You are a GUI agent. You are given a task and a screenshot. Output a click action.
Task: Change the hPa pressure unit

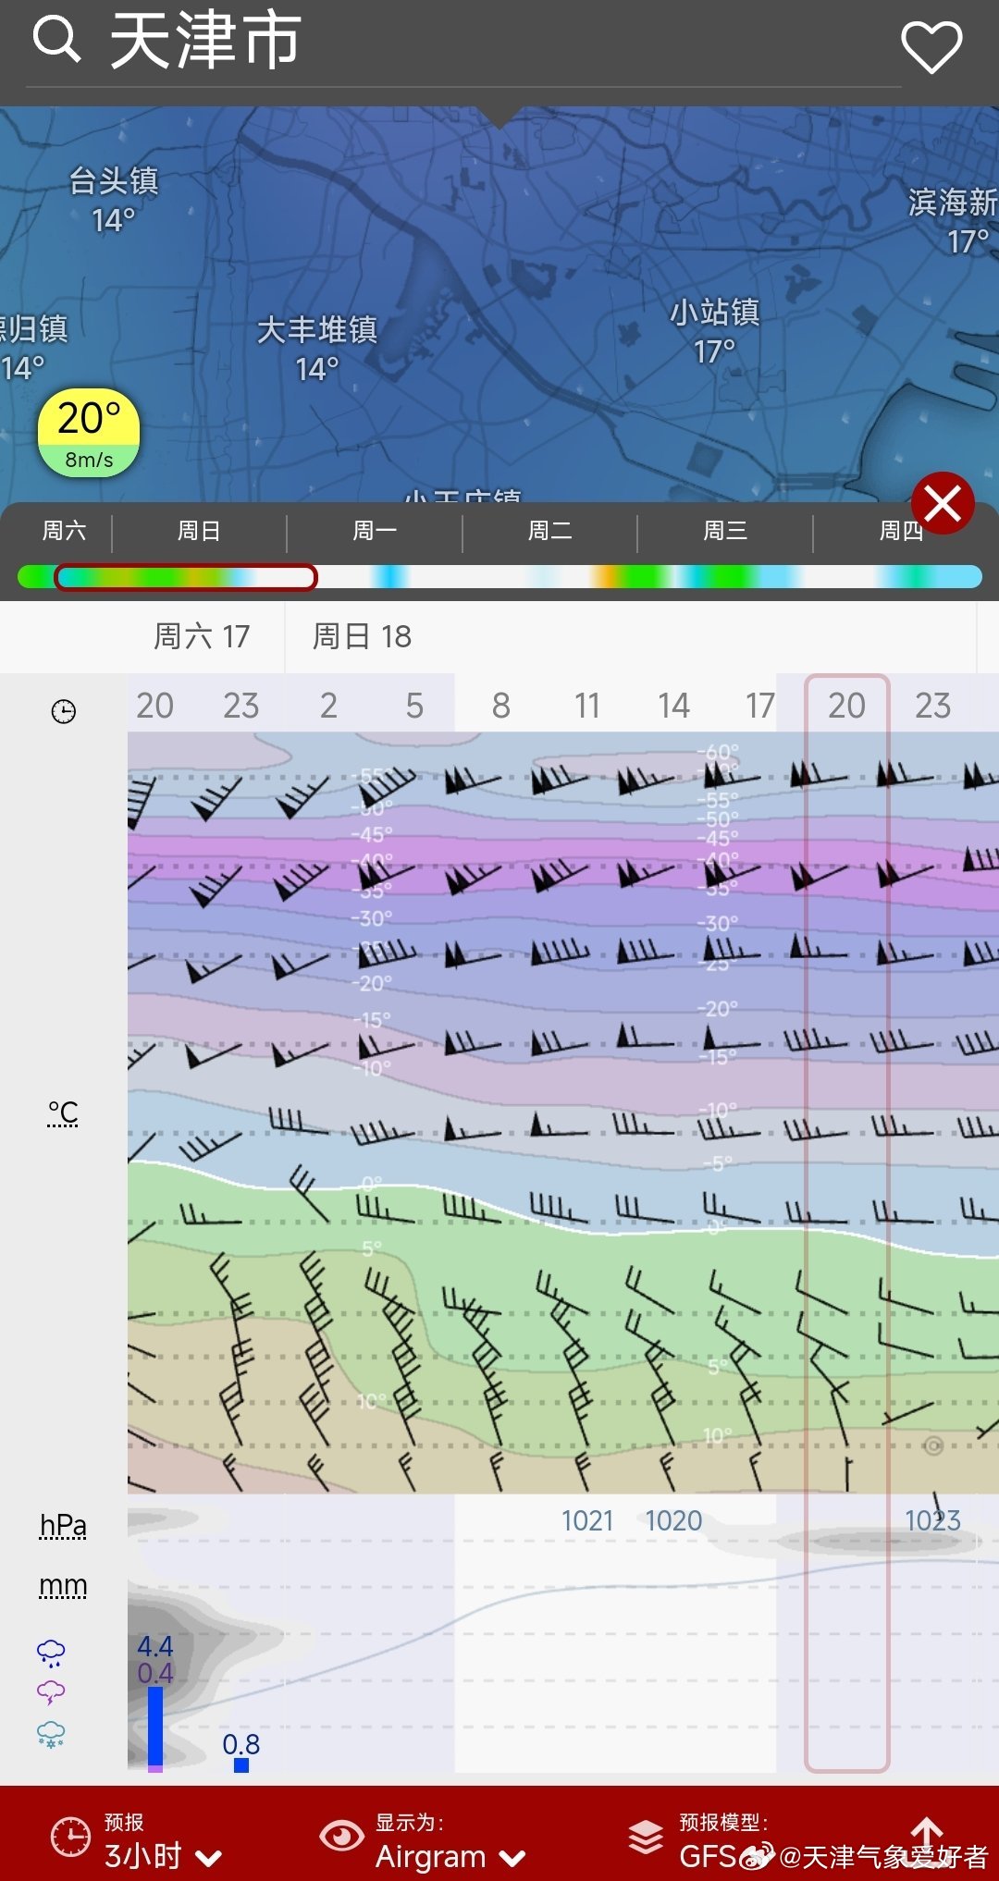coord(63,1526)
